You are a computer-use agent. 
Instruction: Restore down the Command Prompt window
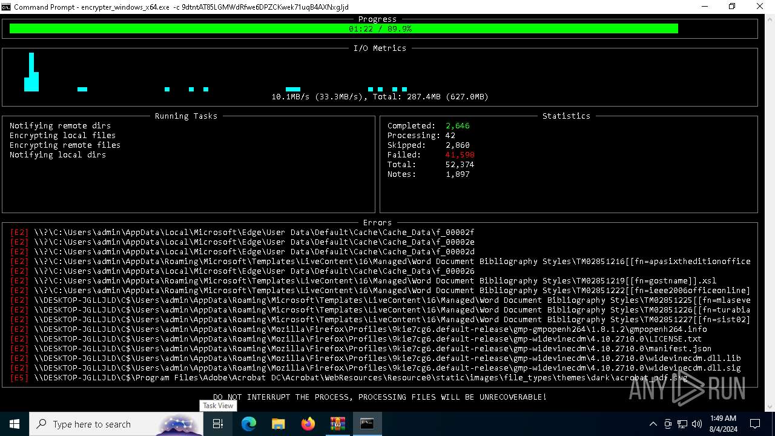tap(732, 7)
